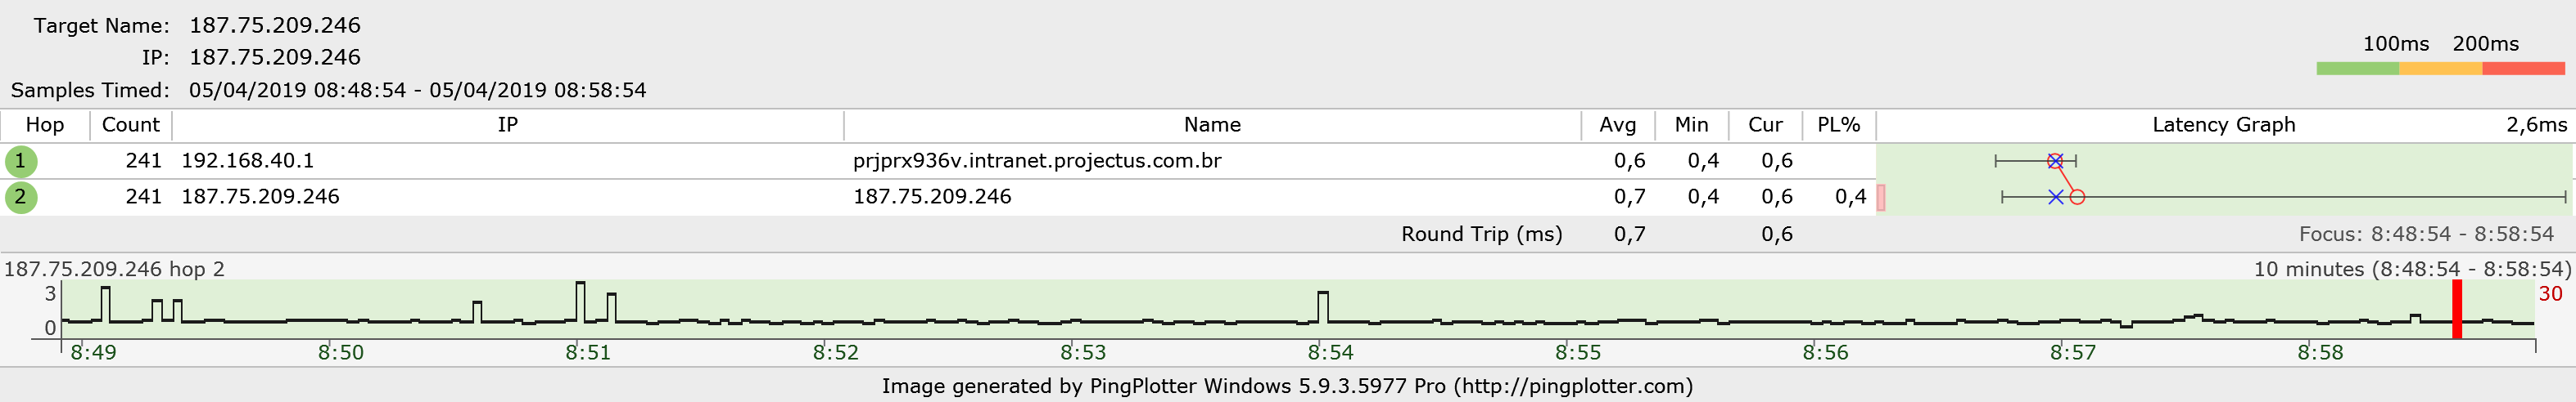The image size is (2576, 402).
Task: Click the Focus time range text
Action: point(2426,234)
